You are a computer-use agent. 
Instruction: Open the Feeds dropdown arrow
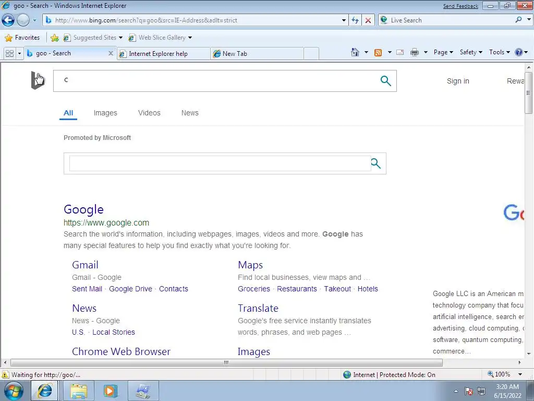390,52
